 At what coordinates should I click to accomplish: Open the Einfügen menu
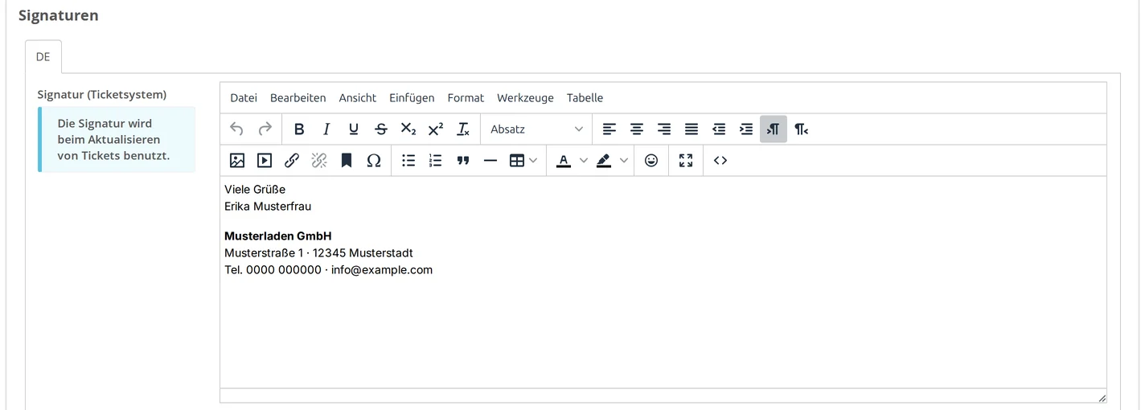click(412, 97)
